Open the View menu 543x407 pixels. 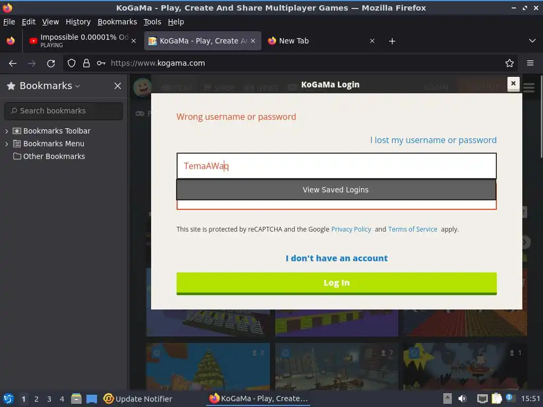[x=50, y=22]
